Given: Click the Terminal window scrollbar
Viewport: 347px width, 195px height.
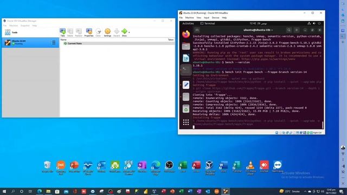Looking at the screenshot, I should pos(323,125).
